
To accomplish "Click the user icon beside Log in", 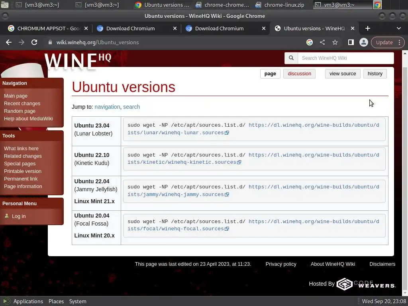I will pyautogui.click(x=7, y=216).
